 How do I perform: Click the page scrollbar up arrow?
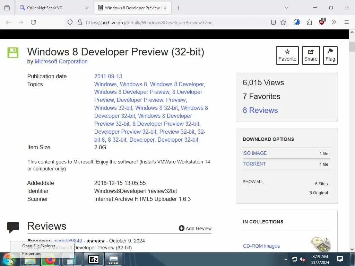(352, 32)
